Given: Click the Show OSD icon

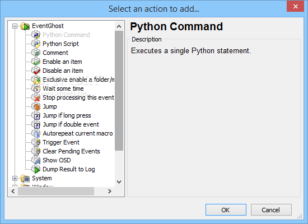Looking at the screenshot, I should [36, 160].
